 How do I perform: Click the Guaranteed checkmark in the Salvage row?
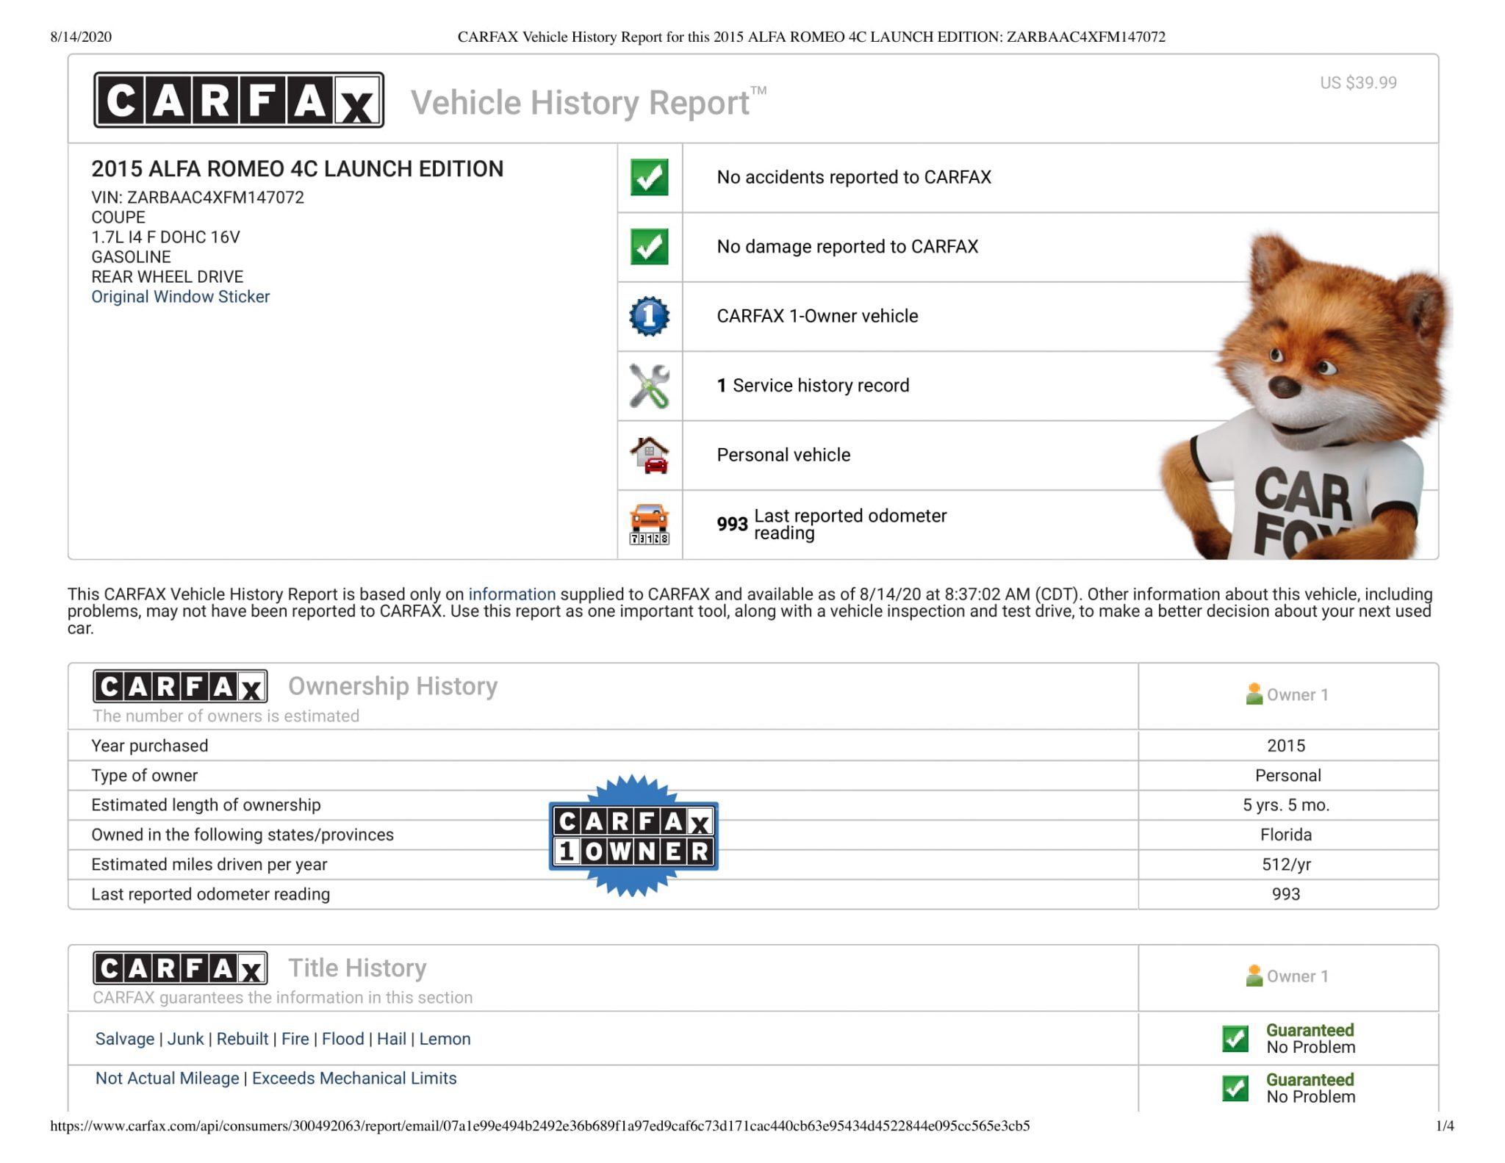coord(1235,1039)
